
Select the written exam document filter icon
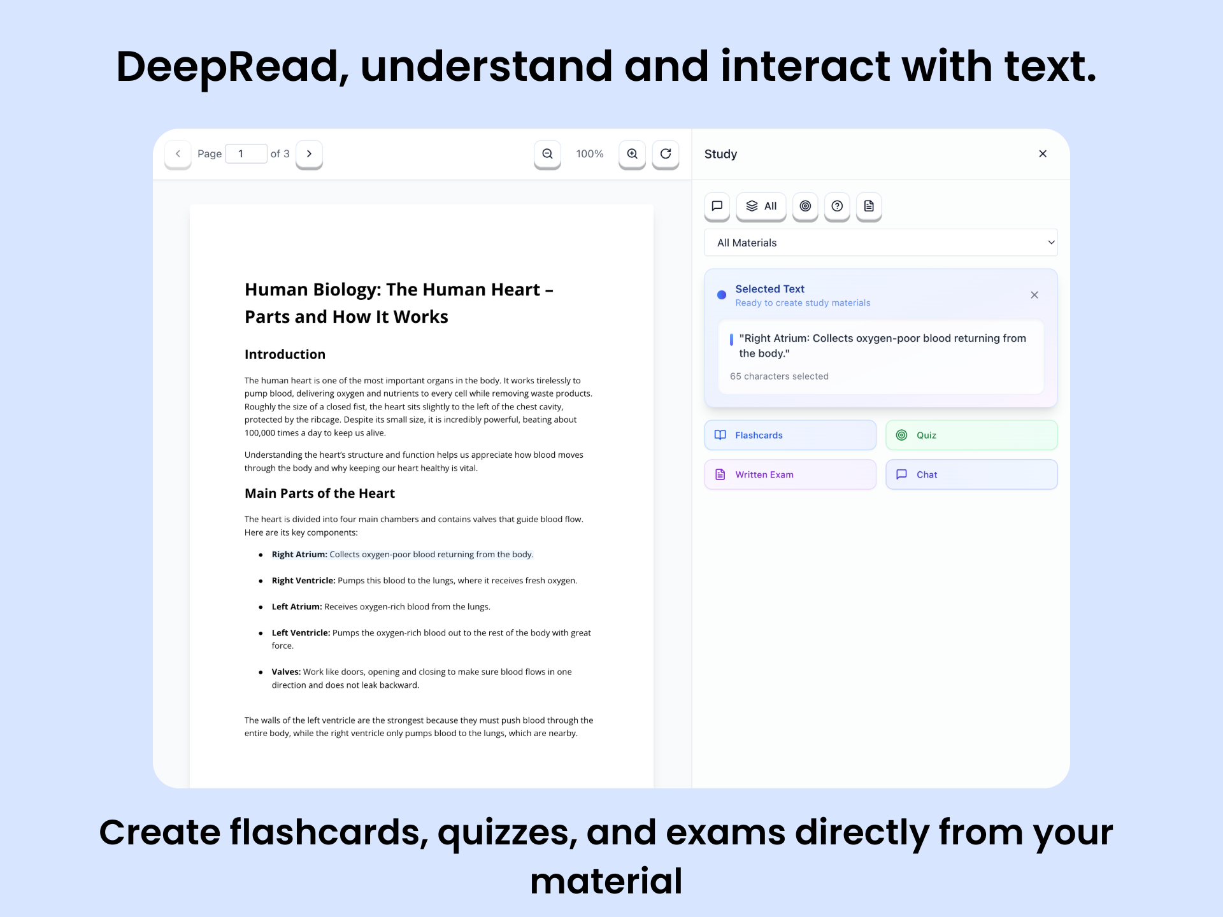pos(869,206)
